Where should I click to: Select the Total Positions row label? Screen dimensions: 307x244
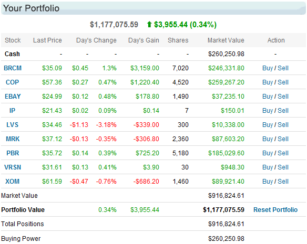(x=23, y=224)
